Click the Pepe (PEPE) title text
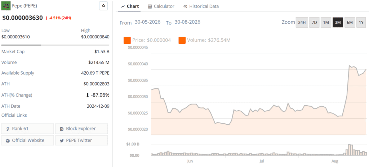The height and width of the screenshot is (167, 369). tap(24, 5)
